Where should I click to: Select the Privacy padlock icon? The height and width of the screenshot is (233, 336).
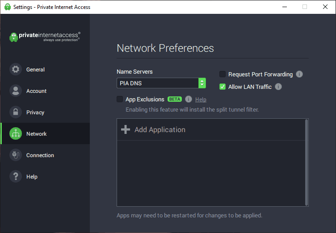[16, 112]
